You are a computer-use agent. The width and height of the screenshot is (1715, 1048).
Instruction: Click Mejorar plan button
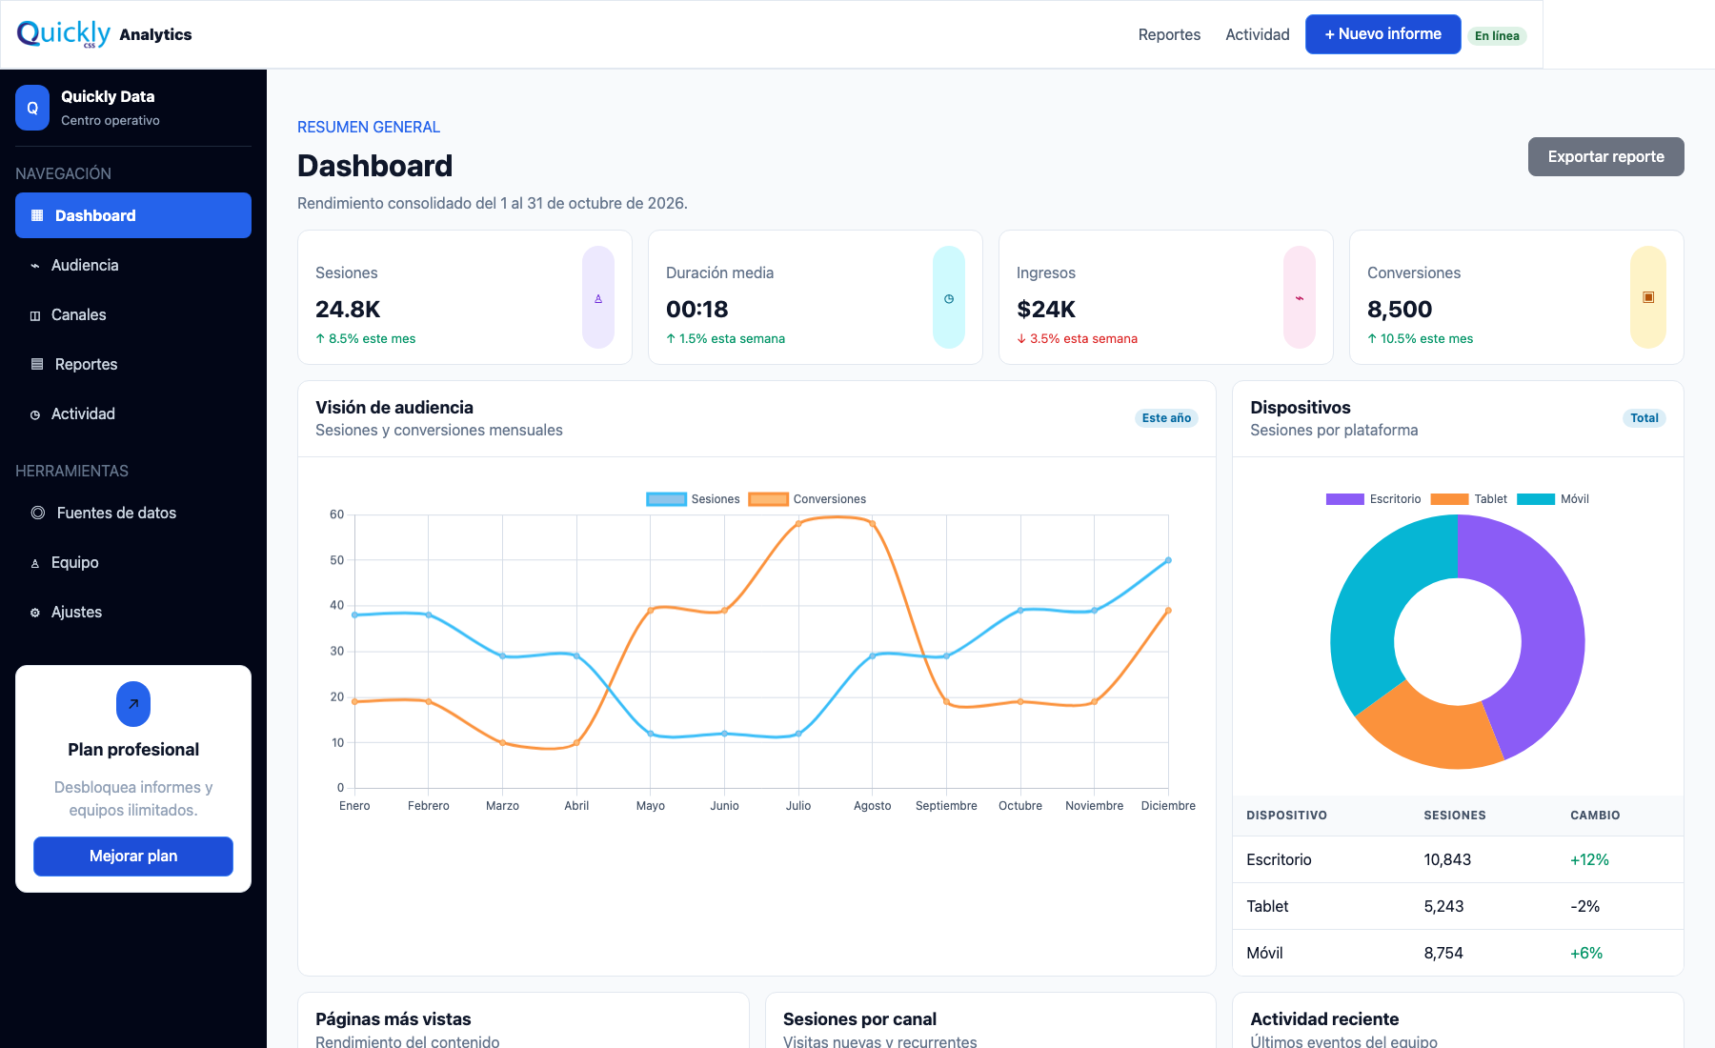(x=133, y=856)
